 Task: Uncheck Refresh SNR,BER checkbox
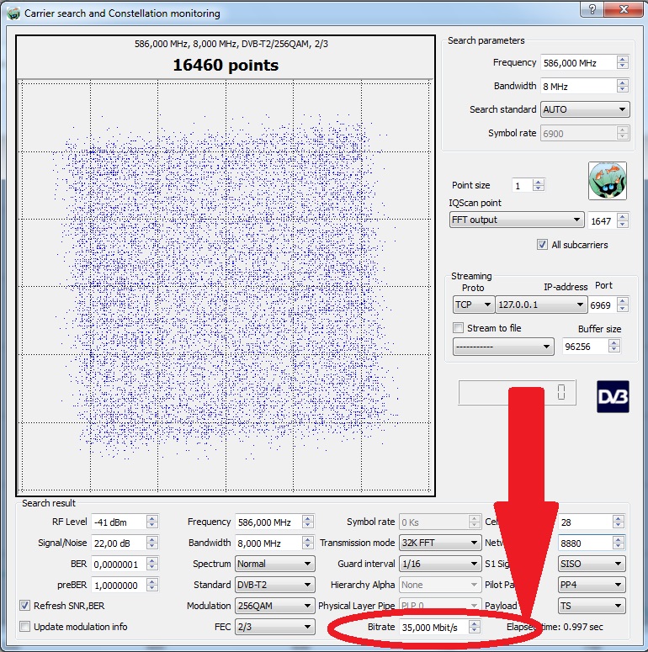[24, 606]
